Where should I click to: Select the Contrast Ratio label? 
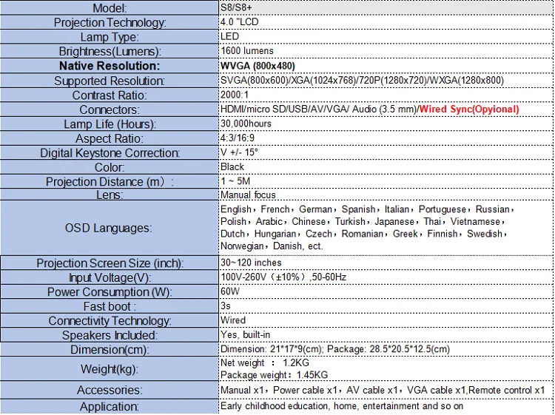pyautogui.click(x=110, y=95)
